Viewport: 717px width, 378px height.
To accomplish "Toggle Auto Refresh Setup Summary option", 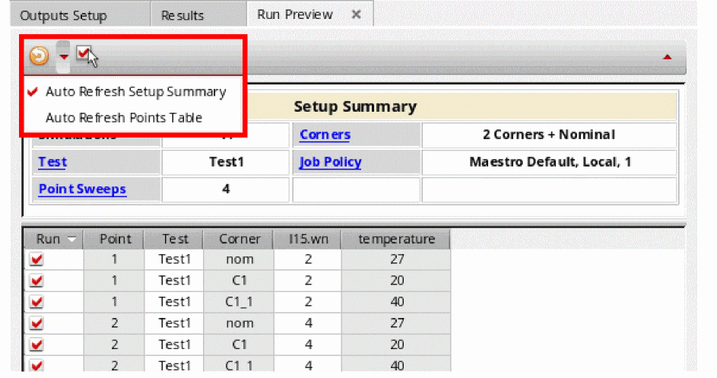I will pyautogui.click(x=135, y=92).
